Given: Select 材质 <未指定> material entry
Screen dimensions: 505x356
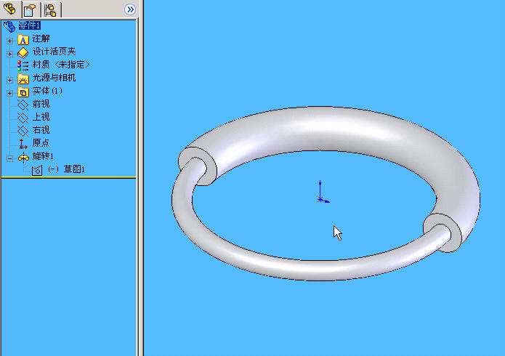Looking at the screenshot, I should pyautogui.click(x=61, y=65).
